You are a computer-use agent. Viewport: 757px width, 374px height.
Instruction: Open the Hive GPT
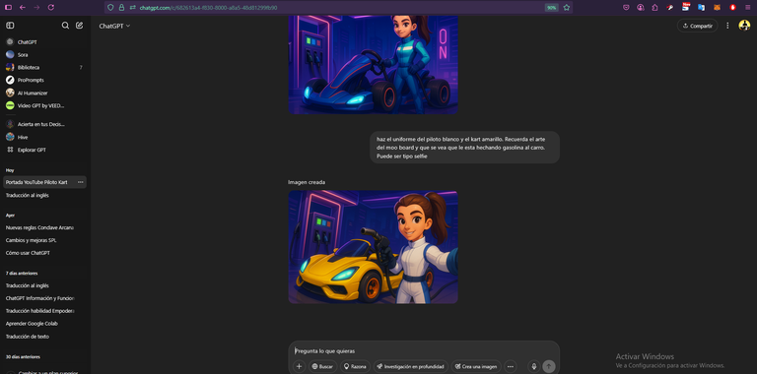coord(44,137)
